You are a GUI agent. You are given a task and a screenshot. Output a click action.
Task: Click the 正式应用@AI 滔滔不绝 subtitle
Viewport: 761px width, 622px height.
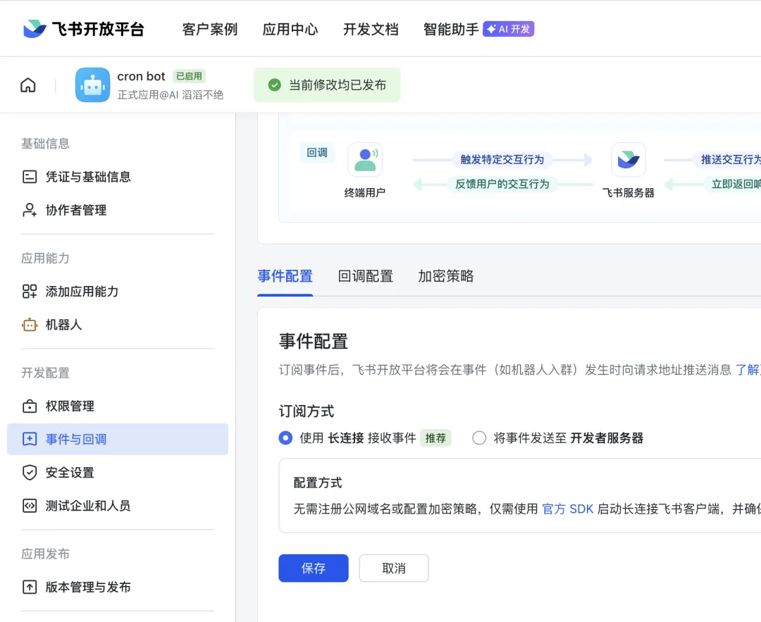tap(171, 94)
